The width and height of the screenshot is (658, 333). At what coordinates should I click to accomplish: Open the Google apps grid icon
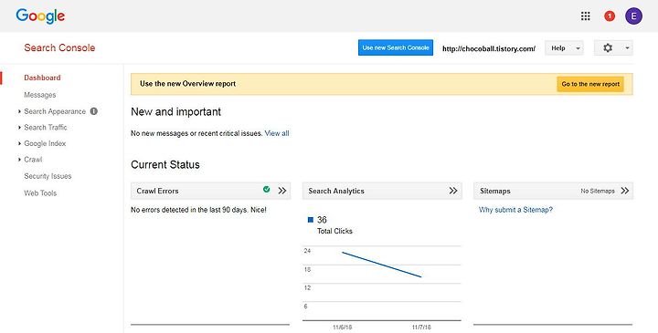[x=586, y=16]
